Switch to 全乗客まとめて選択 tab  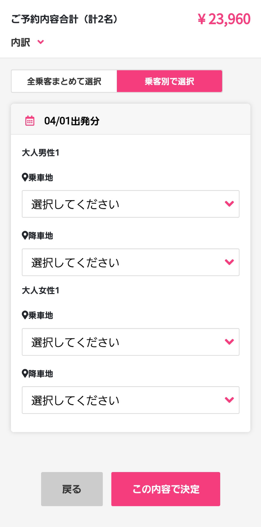[x=64, y=81]
